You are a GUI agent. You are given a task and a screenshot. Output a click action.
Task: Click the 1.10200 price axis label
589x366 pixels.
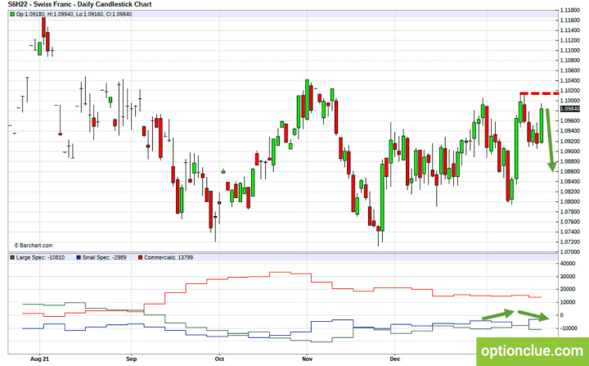tap(570, 91)
